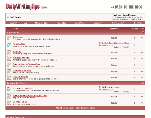The width and height of the screenshot is (151, 118).
Task: Open the Spelling forum link
Action: tap(17, 51)
